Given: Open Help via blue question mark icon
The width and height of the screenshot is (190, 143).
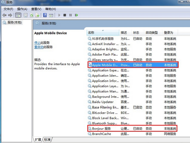Looking at the screenshot, I should [45, 15].
